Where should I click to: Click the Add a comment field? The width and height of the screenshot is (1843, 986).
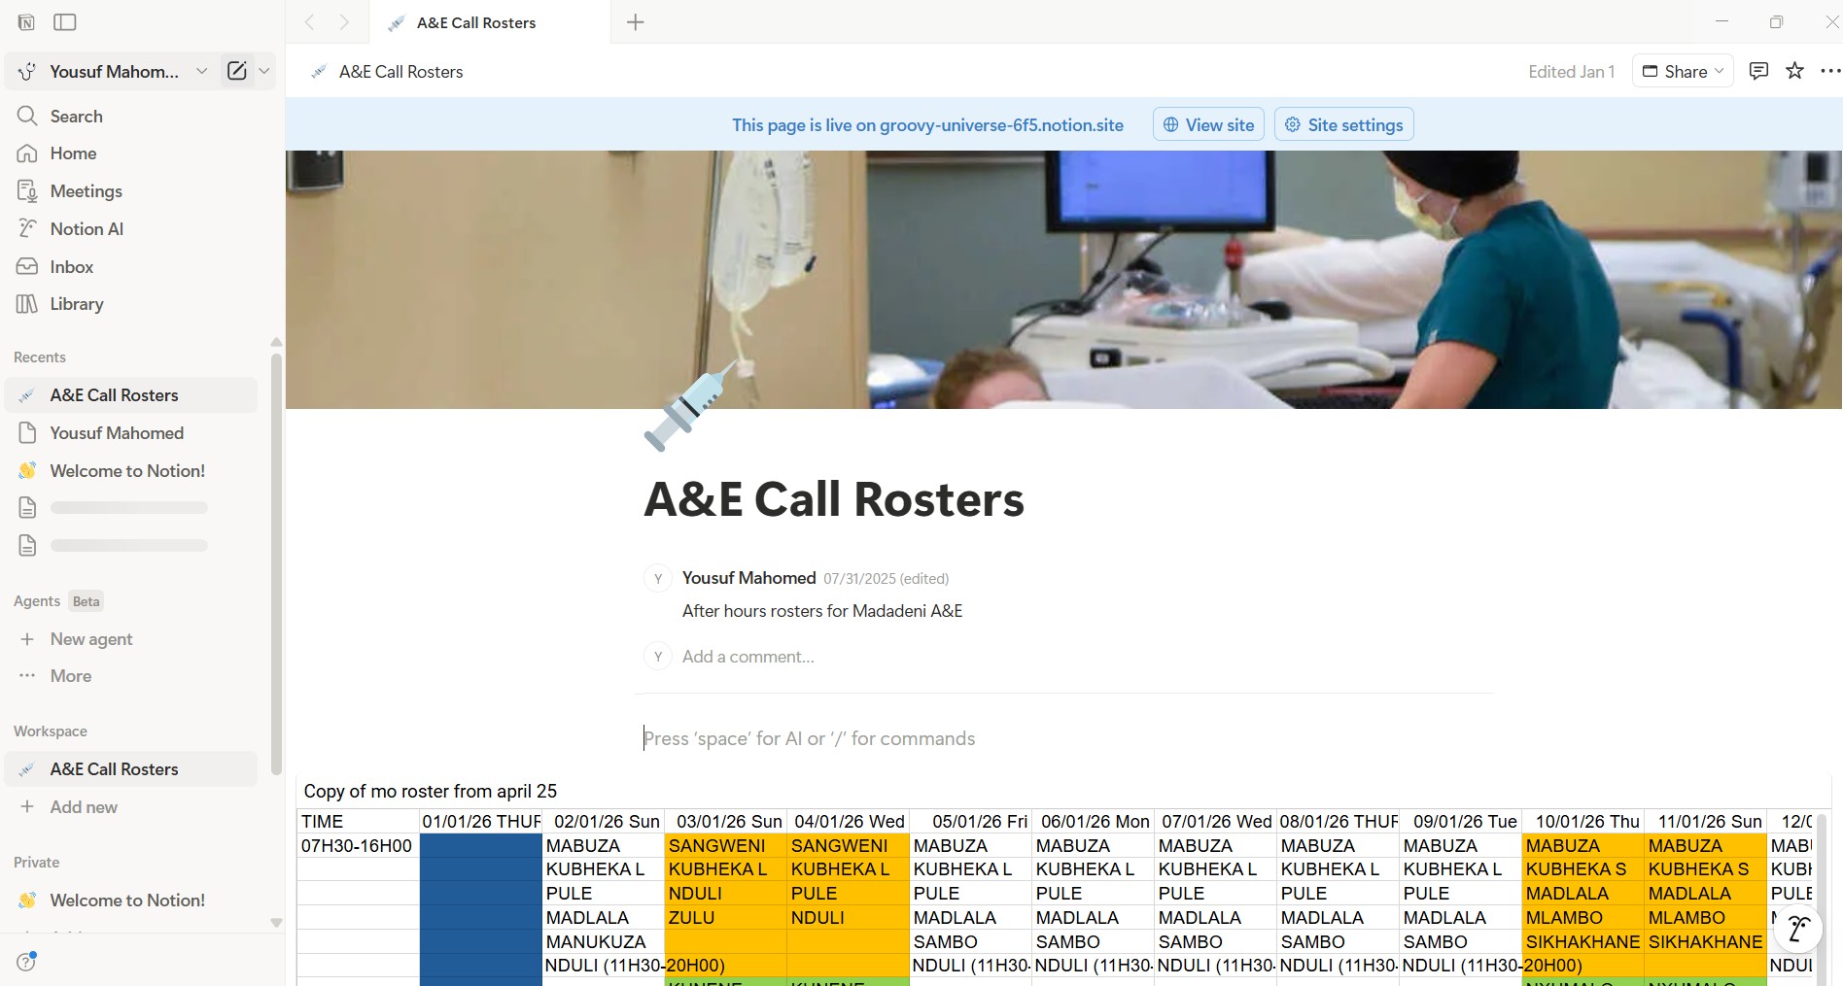click(x=748, y=656)
